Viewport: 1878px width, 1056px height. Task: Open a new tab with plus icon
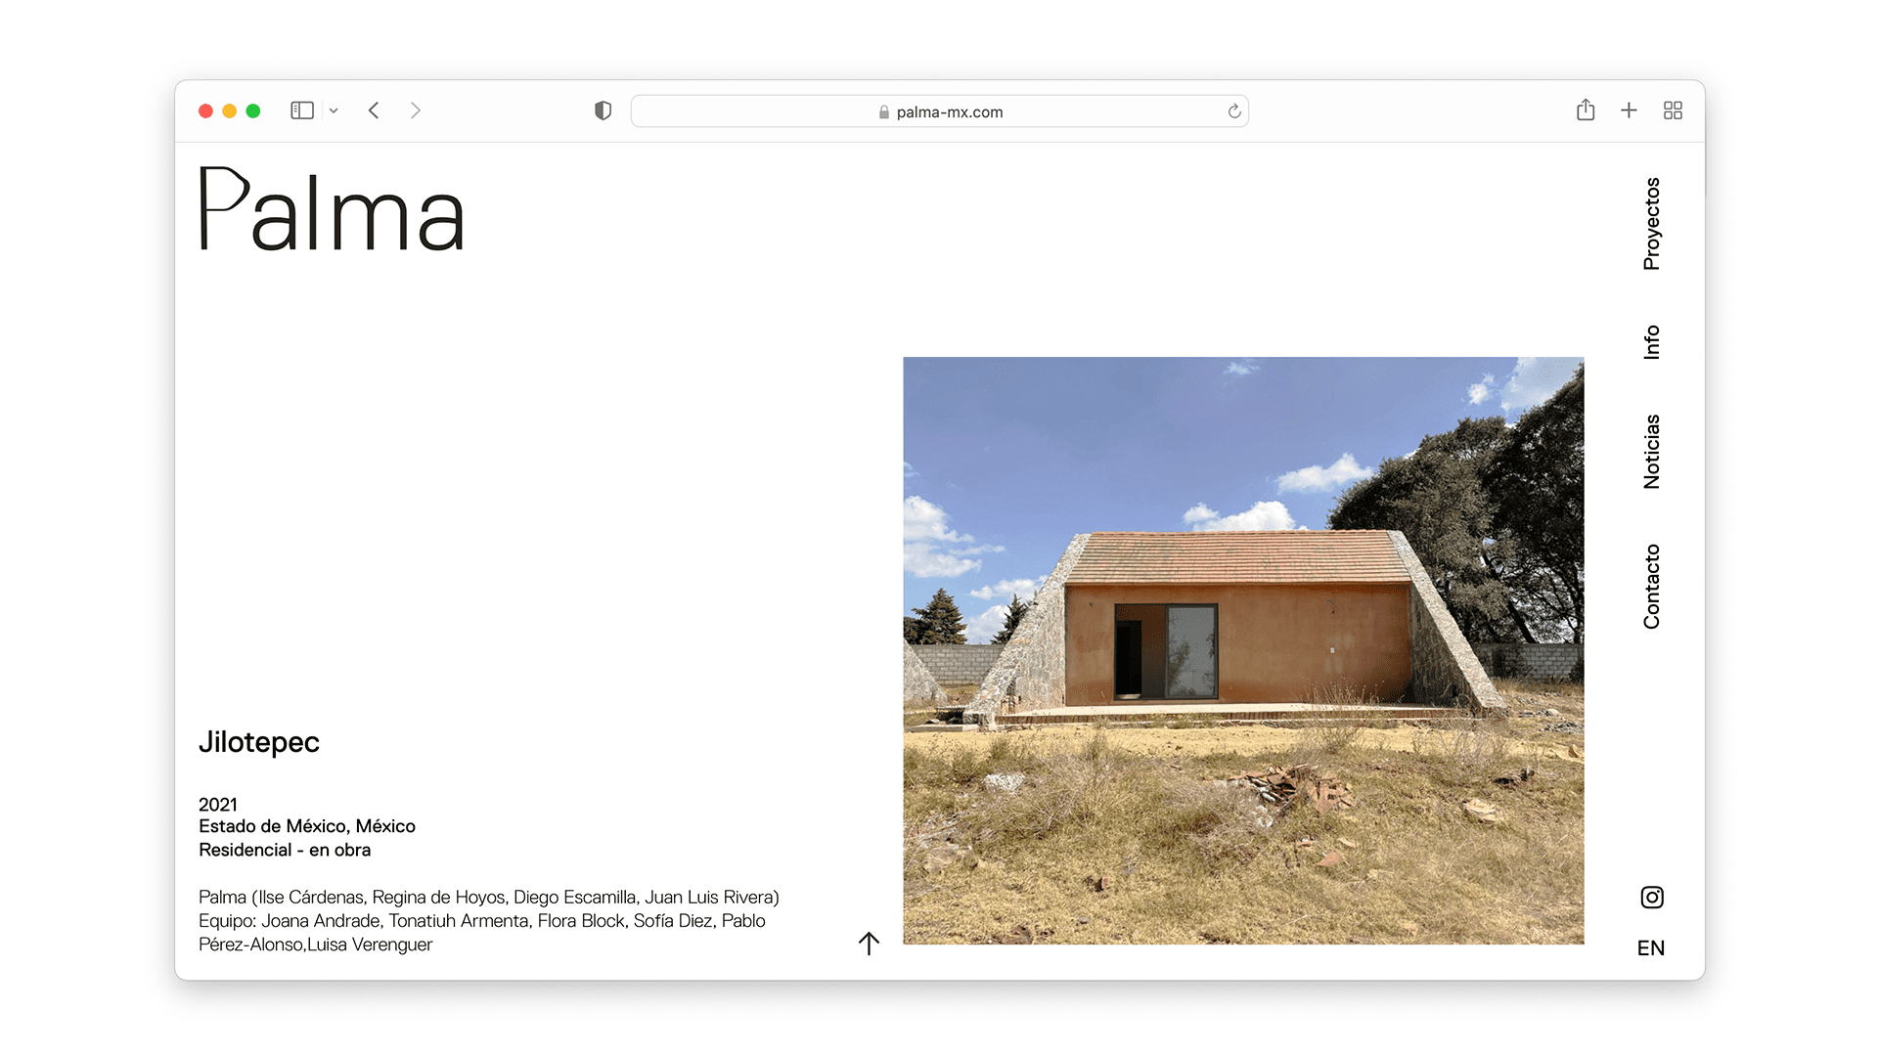click(x=1629, y=110)
